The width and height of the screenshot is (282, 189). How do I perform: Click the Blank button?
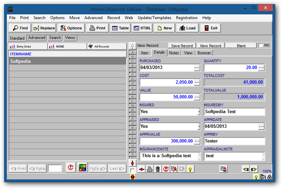[x=241, y=46]
